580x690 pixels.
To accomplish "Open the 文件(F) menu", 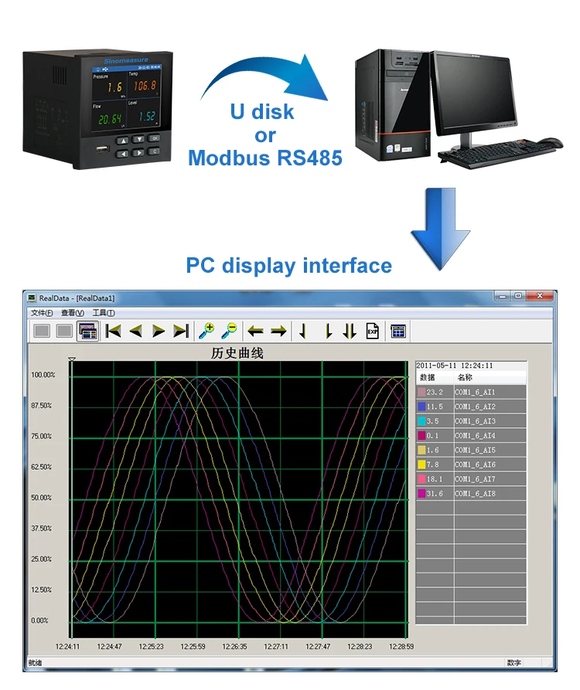I will 42,313.
